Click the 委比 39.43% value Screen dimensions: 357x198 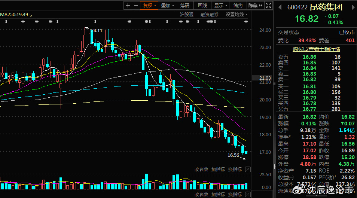[x=307, y=40]
